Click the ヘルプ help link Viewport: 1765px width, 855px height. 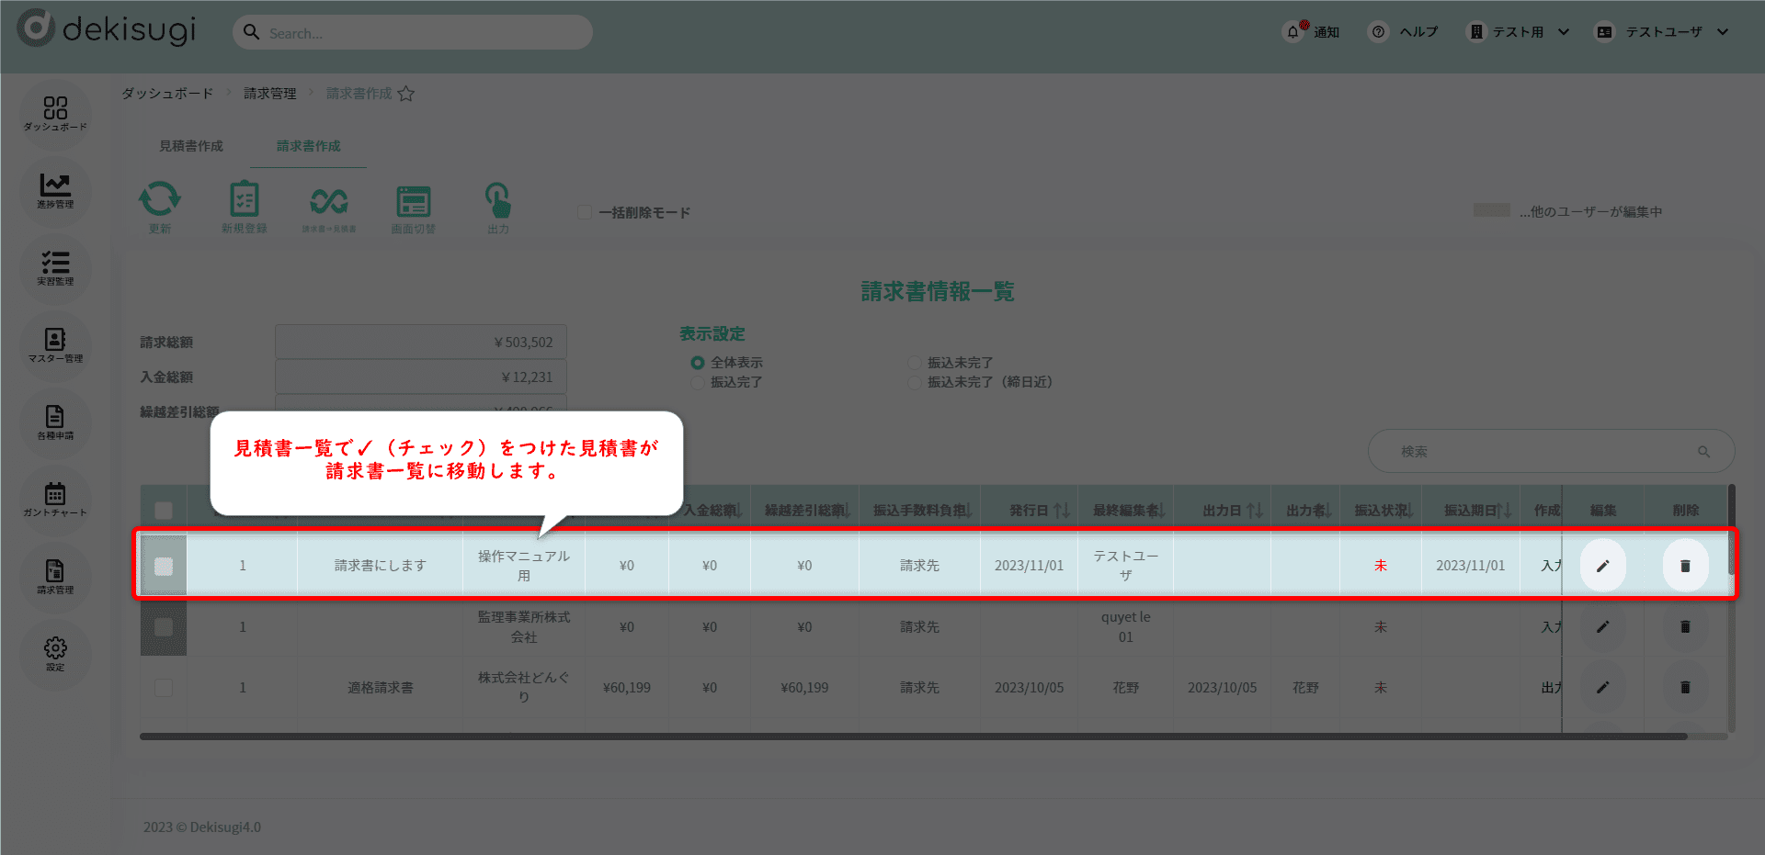pyautogui.click(x=1405, y=32)
